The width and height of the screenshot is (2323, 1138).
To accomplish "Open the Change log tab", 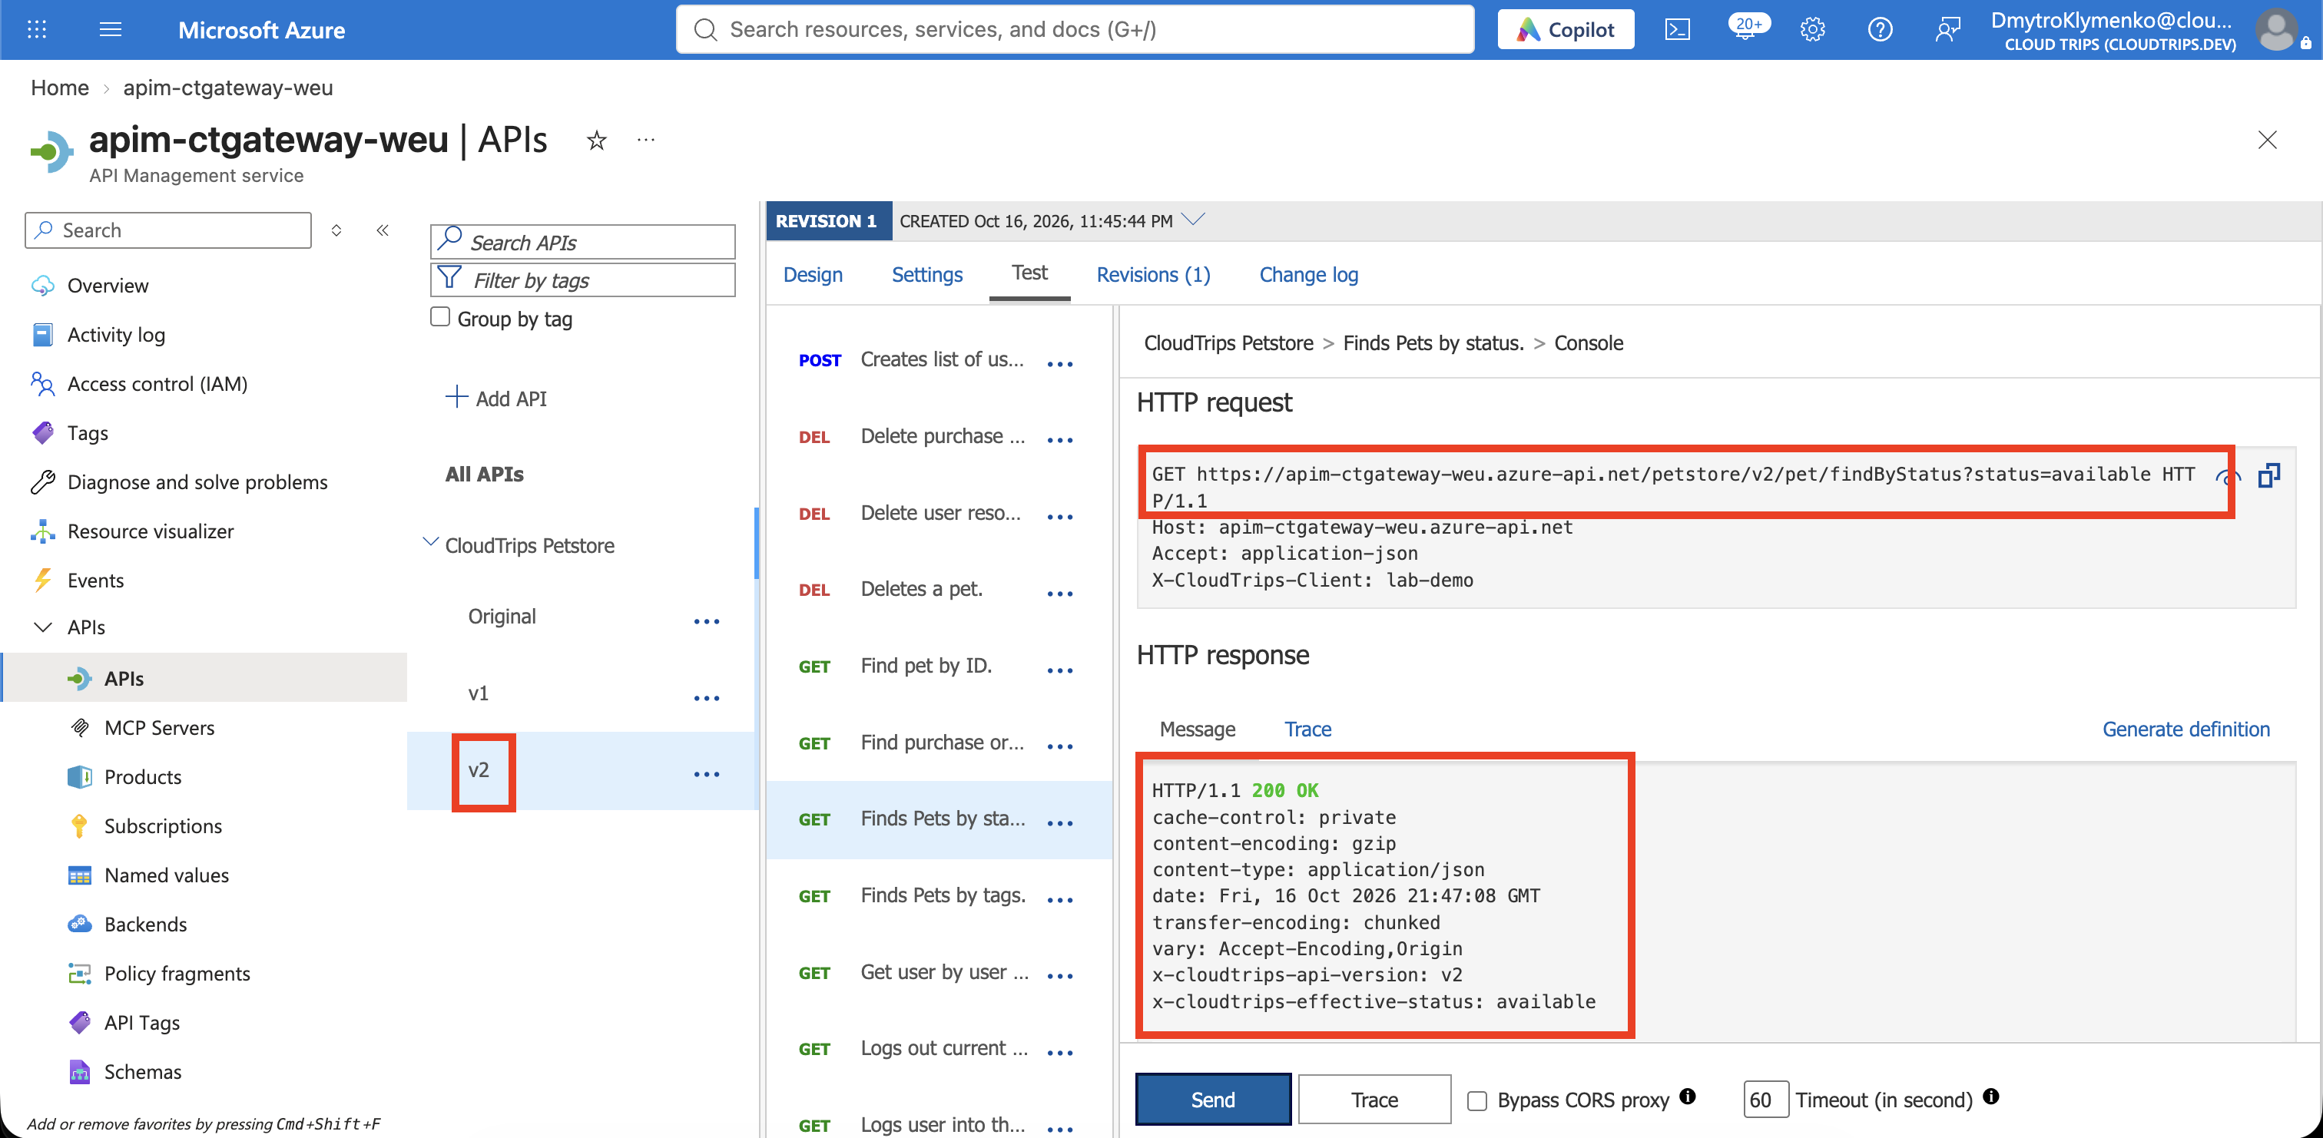I will 1308,275.
